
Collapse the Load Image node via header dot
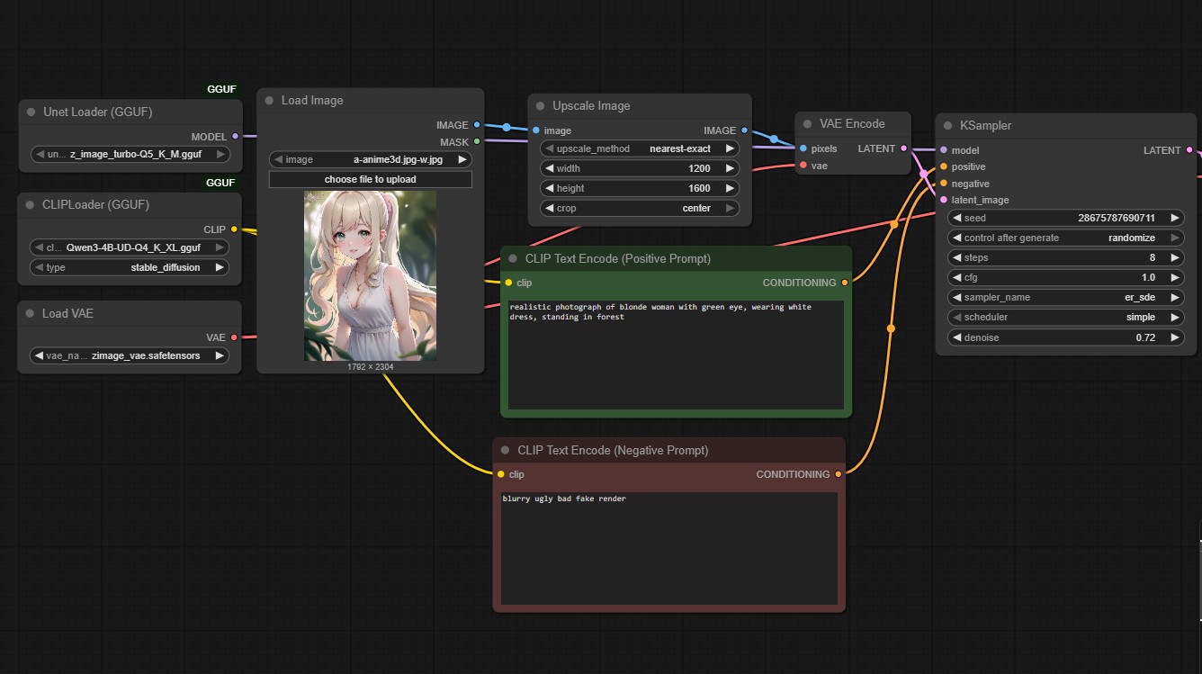coord(269,101)
